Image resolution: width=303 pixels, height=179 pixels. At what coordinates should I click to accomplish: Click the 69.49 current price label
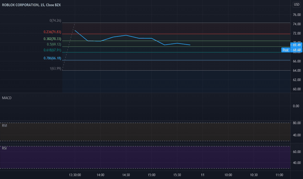click(x=296, y=45)
